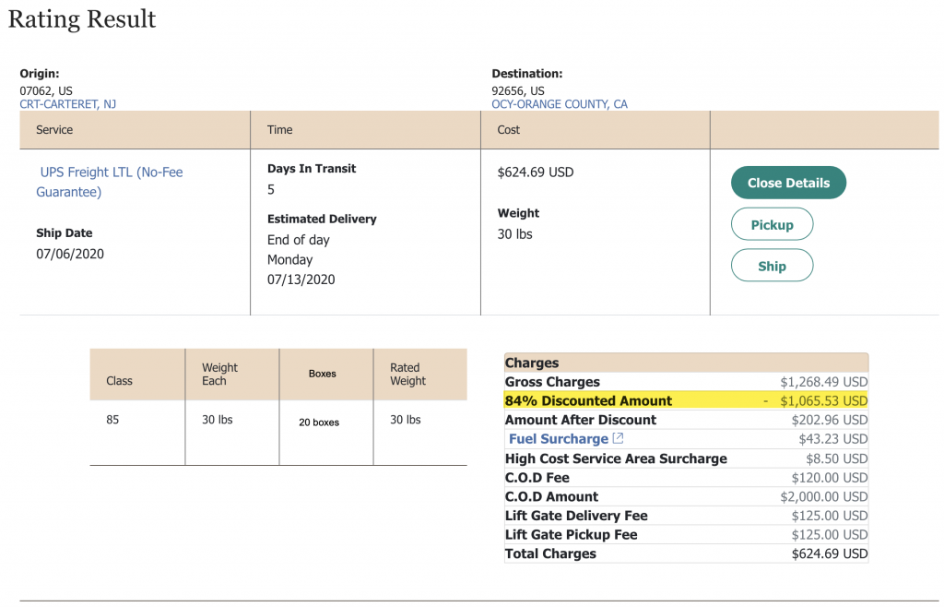Click the Days In Transit value 5
Image resolution: width=944 pixels, height=607 pixels.
[271, 190]
